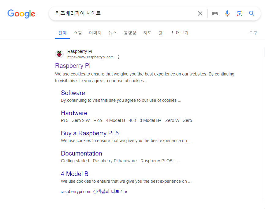Switch to the 이미지 tab
The width and height of the screenshot is (265, 209).
click(x=95, y=33)
